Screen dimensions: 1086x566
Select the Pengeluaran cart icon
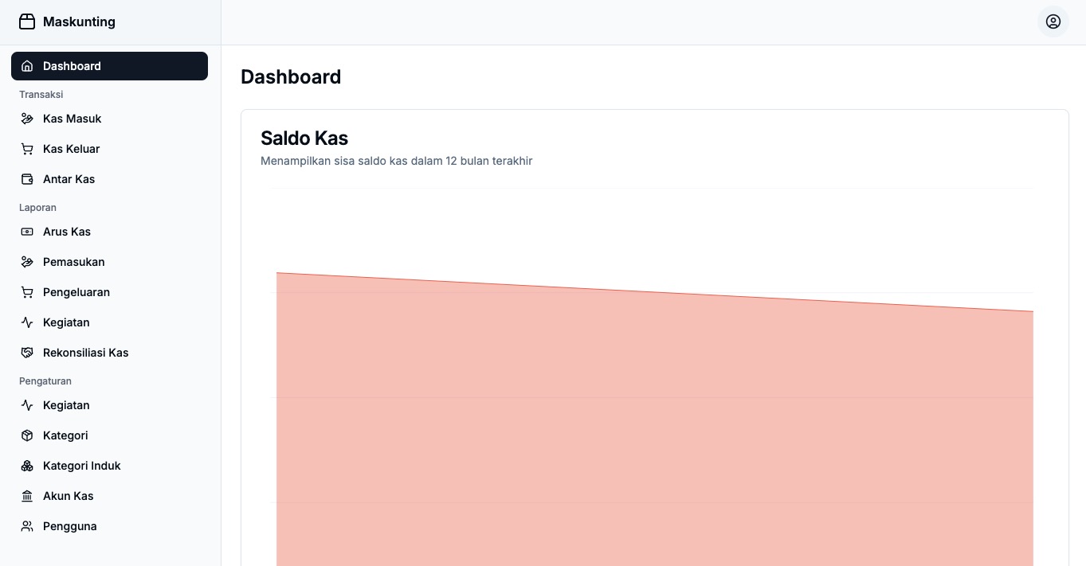point(27,292)
